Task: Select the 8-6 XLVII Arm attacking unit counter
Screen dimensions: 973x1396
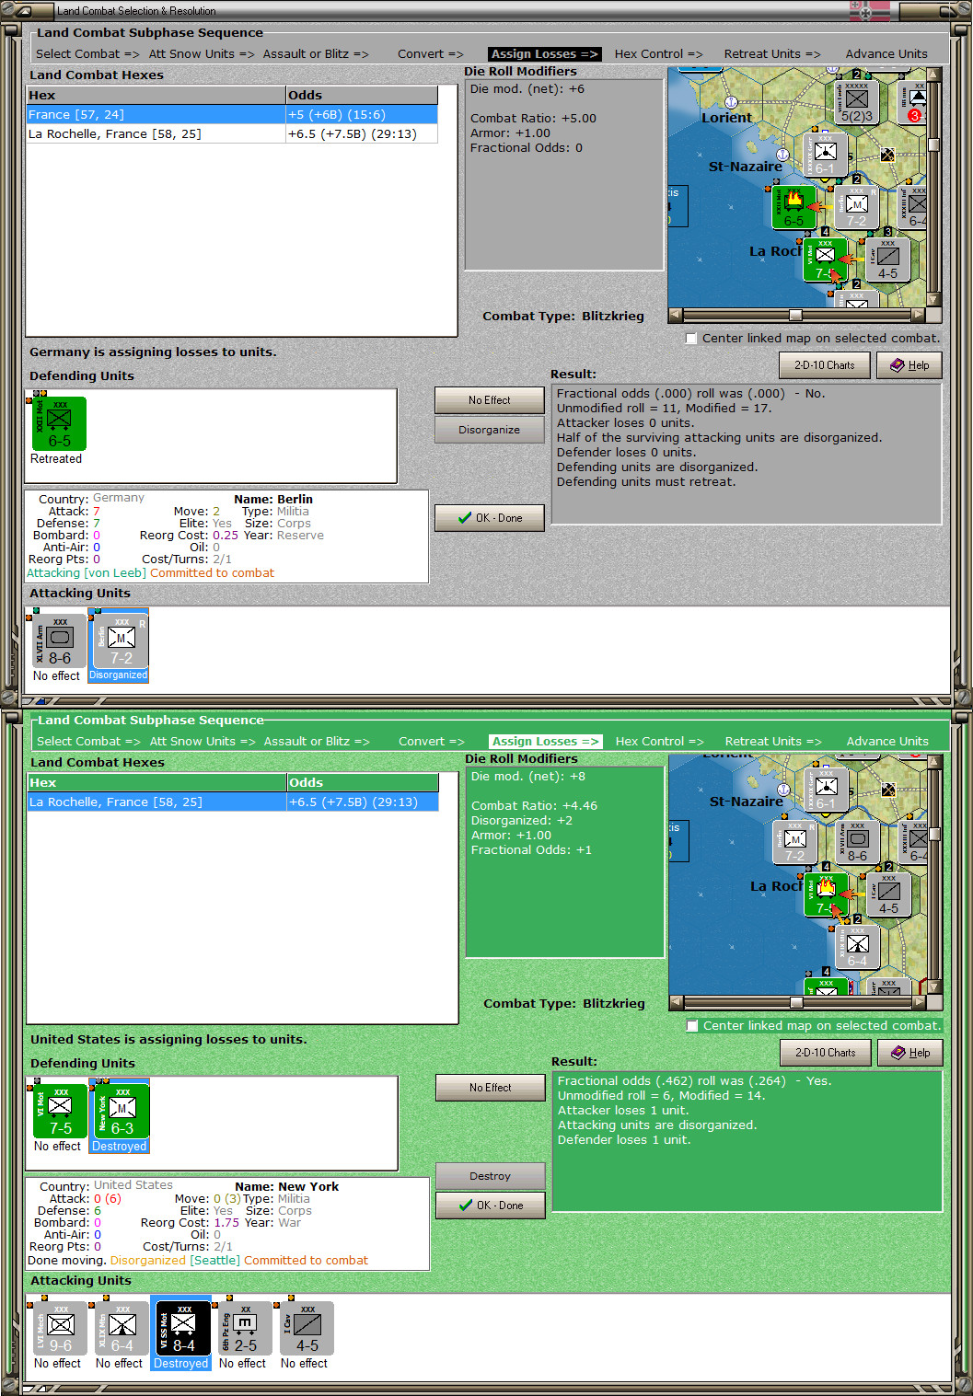Action: pos(59,640)
